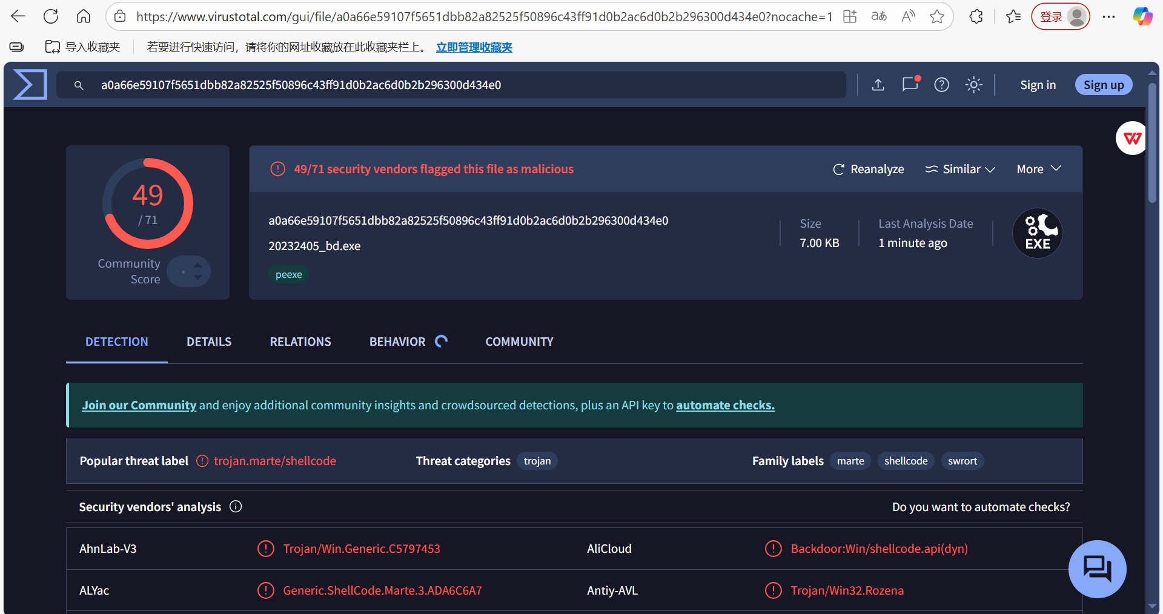Click the peexe tag
The image size is (1163, 614).
tap(289, 274)
